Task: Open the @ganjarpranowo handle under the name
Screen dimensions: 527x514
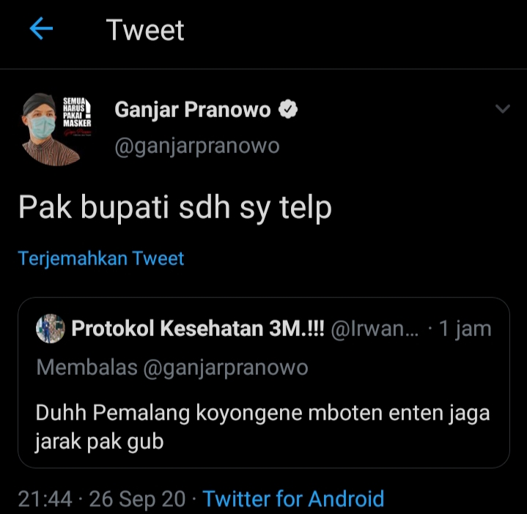Action: point(197,146)
